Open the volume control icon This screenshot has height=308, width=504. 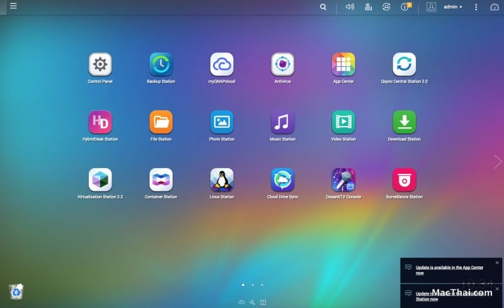[x=350, y=7]
